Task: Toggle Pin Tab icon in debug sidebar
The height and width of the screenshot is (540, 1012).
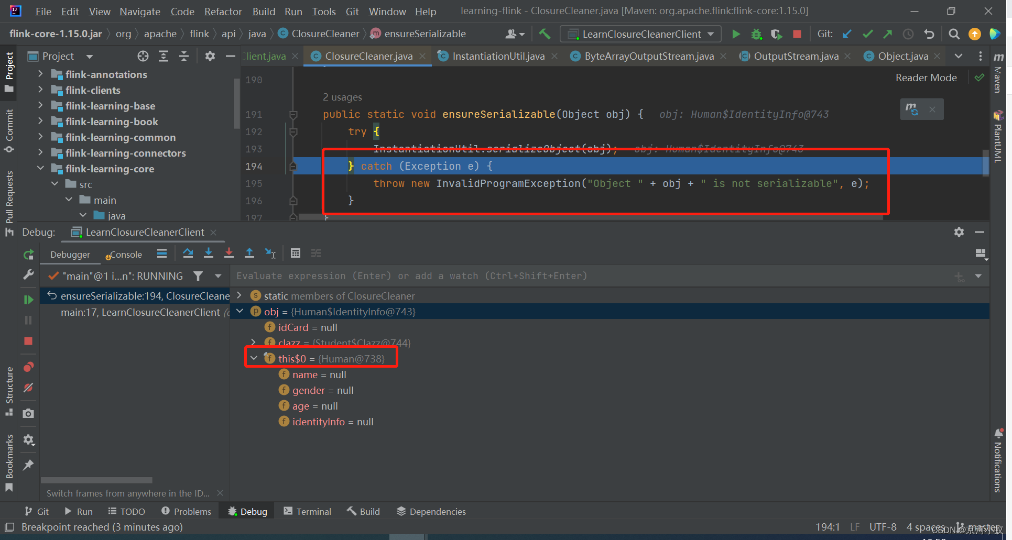Action: [28, 465]
